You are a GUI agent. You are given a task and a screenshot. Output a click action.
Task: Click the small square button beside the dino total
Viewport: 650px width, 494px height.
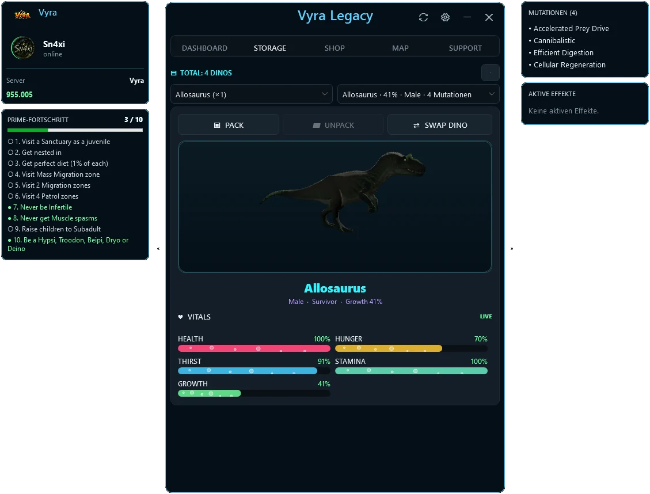pyautogui.click(x=491, y=73)
